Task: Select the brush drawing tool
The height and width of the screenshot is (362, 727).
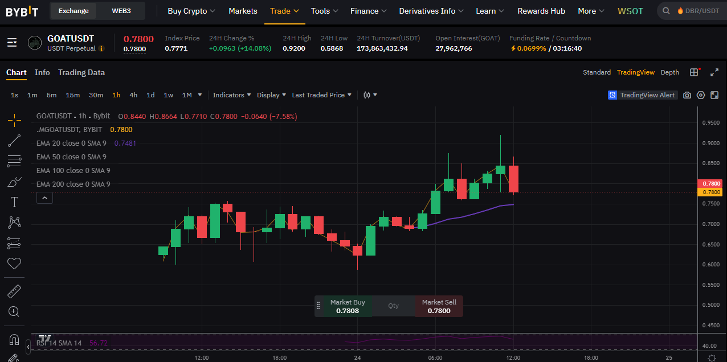Action: click(x=14, y=182)
